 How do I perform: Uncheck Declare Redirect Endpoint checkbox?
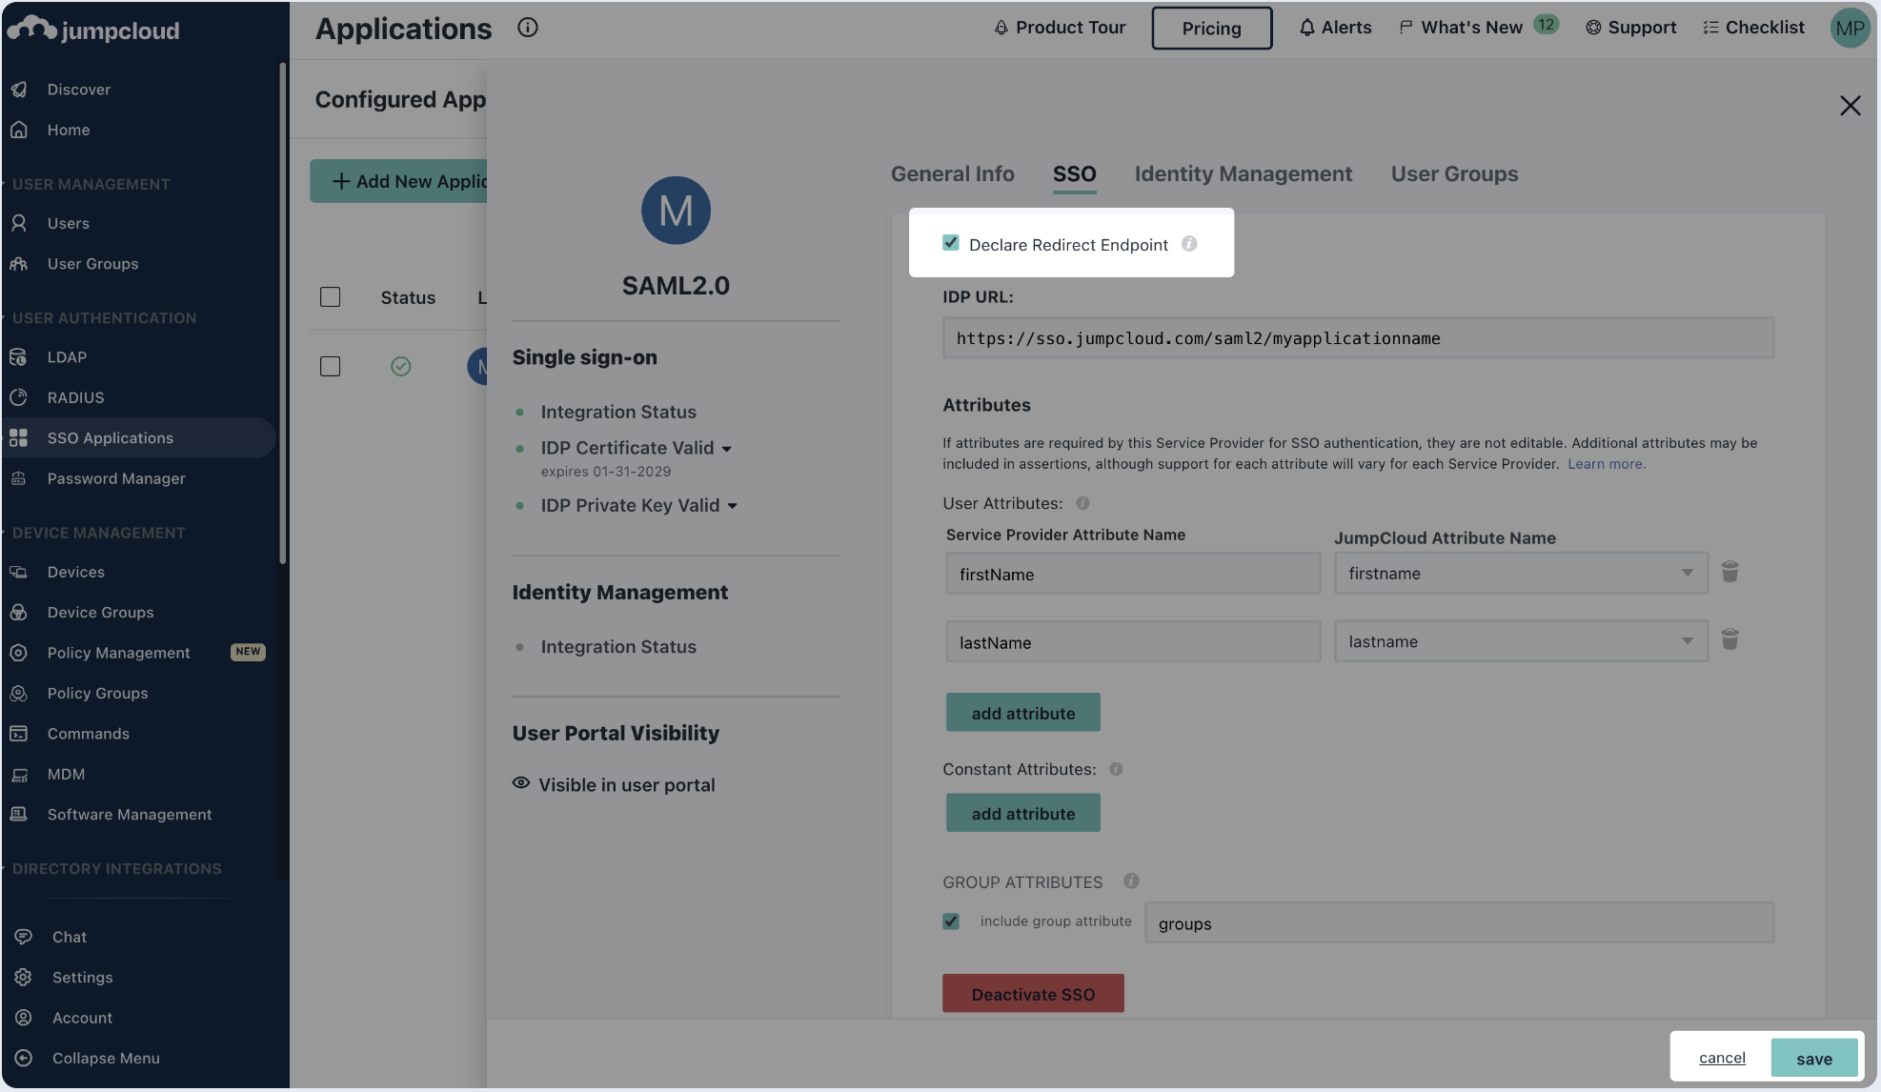pos(951,243)
